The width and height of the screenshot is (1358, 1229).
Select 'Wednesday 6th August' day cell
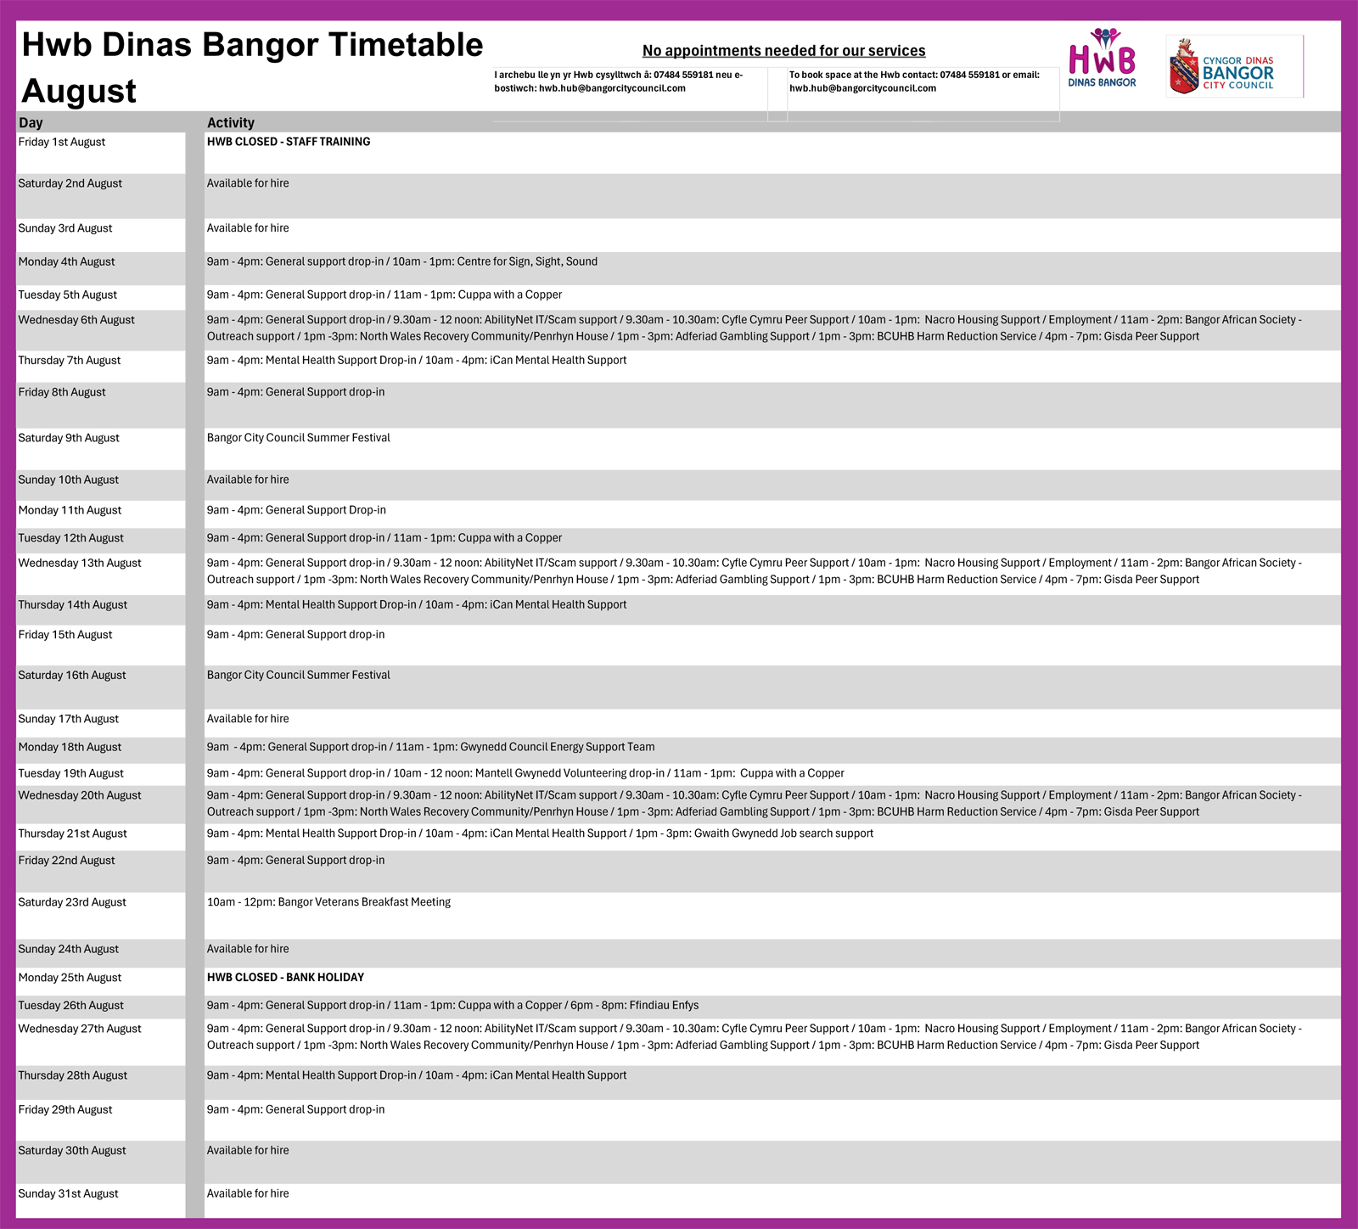click(x=101, y=330)
